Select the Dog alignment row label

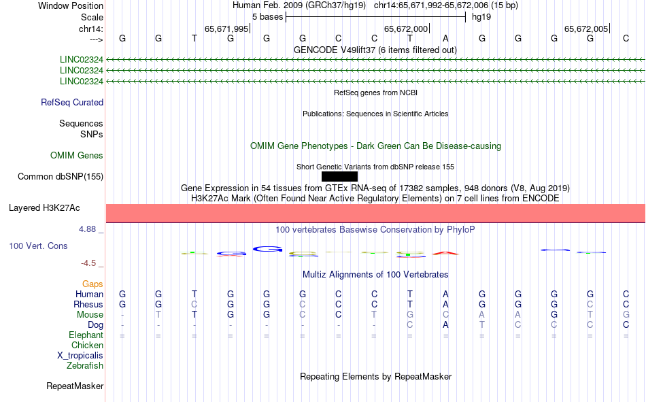tap(95, 325)
